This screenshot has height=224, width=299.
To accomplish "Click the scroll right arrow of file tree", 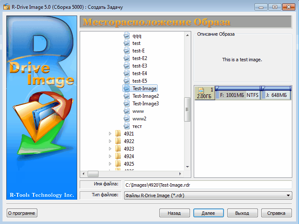I will click(180, 174).
